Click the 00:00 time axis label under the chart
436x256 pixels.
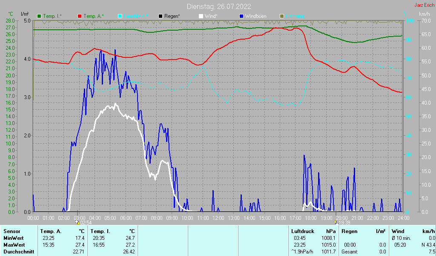point(33,218)
